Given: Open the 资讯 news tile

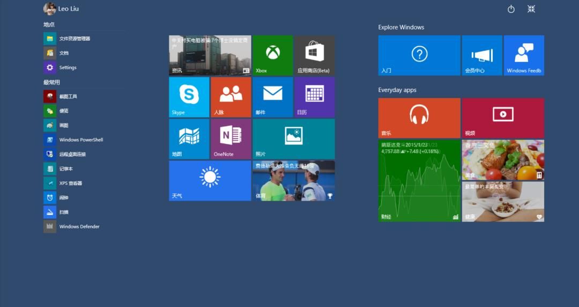Looking at the screenshot, I should [x=210, y=55].
